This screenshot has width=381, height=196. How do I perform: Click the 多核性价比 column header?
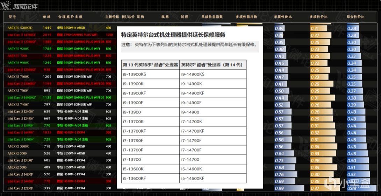click(x=318, y=17)
